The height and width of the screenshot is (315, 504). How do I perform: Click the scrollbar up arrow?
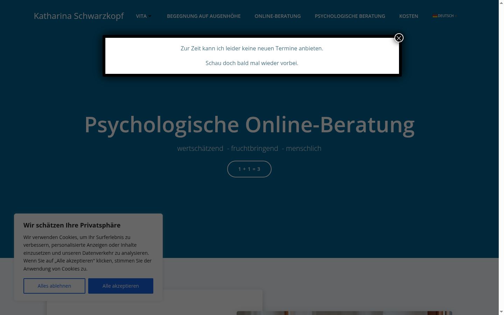pos(501,3)
